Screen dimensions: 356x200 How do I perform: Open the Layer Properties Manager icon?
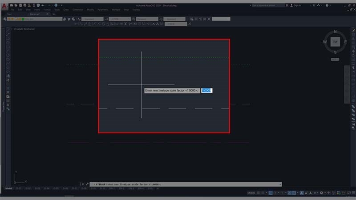[5, 19]
